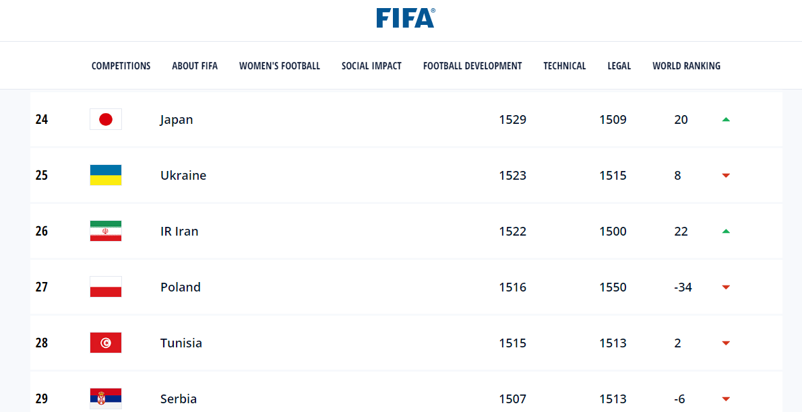Click the Poland ranking row points 1516

[x=513, y=287]
